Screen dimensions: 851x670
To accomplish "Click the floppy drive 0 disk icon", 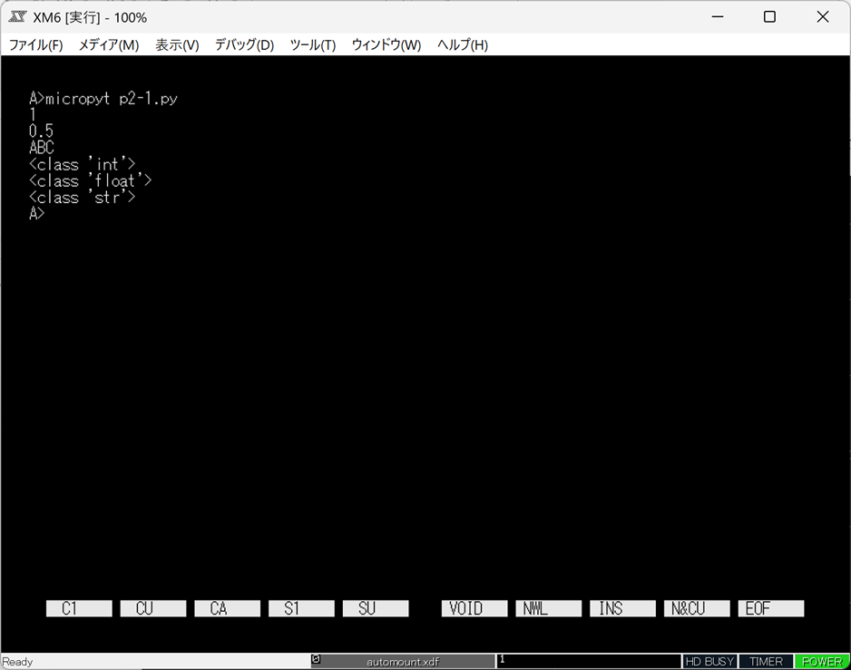I will pyautogui.click(x=316, y=659).
